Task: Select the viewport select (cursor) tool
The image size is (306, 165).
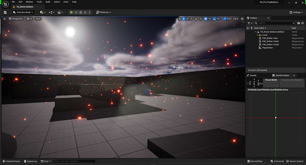Action: [x=180, y=19]
